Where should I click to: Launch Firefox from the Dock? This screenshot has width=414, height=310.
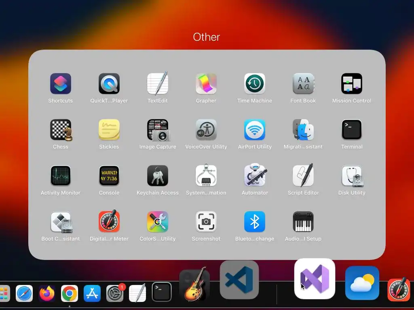pos(47,293)
